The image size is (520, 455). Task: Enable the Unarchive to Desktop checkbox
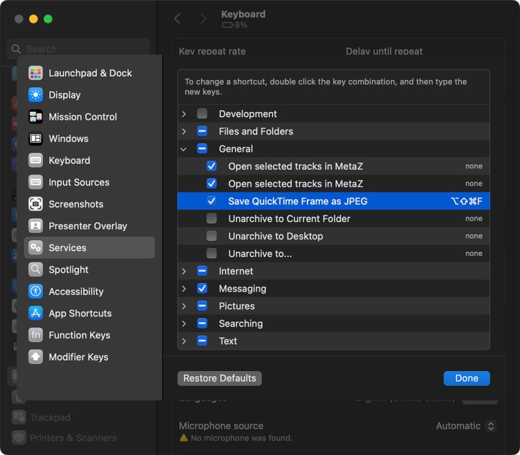[x=212, y=236]
